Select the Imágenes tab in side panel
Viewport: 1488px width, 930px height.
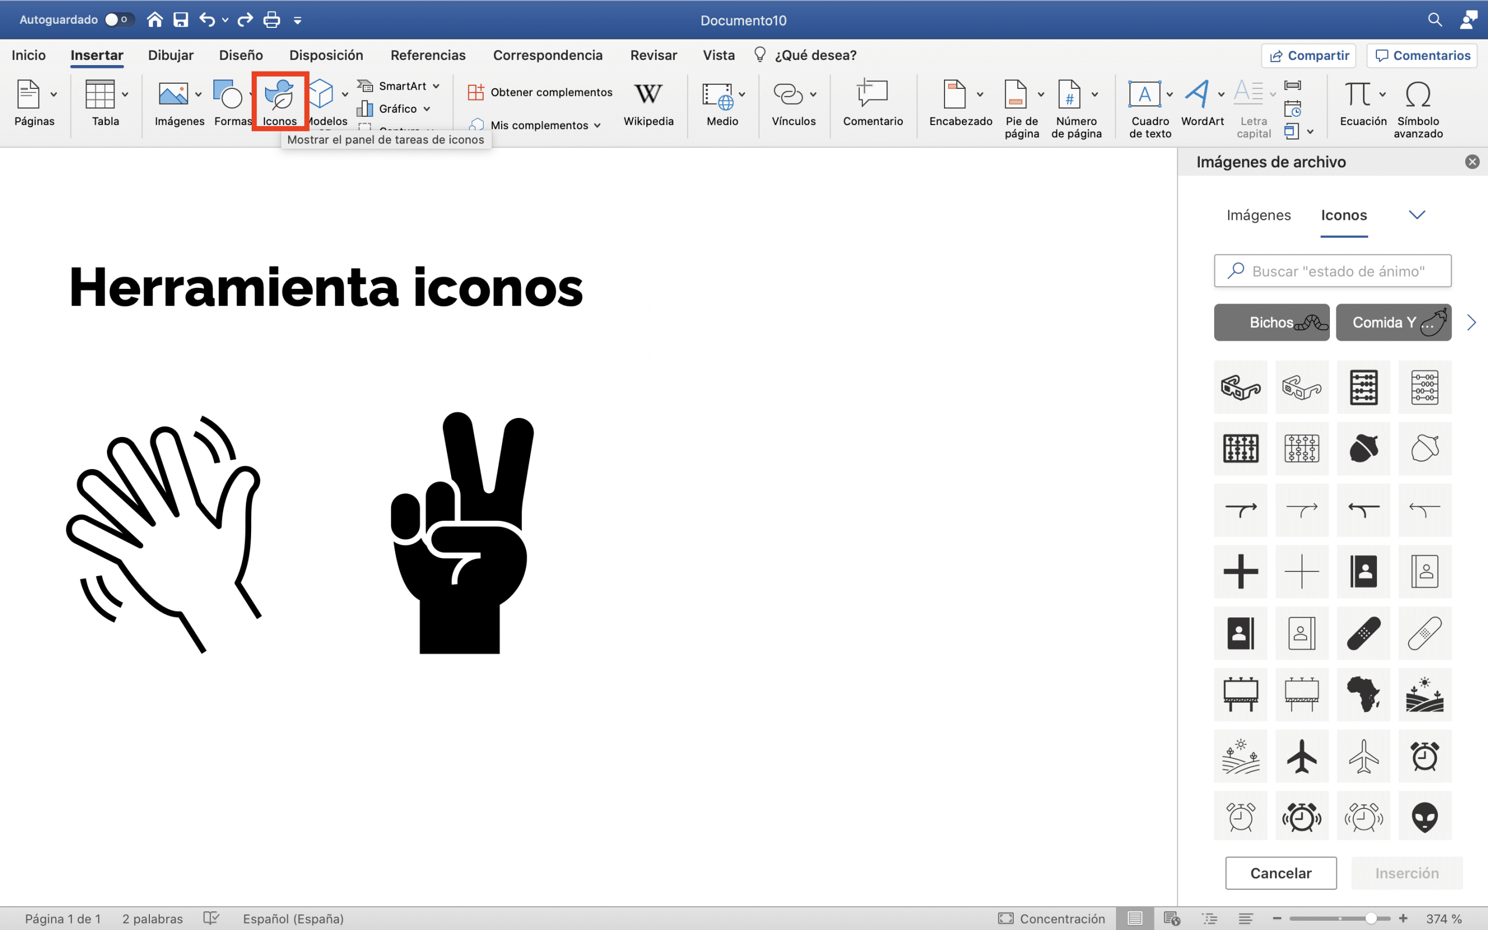coord(1258,214)
